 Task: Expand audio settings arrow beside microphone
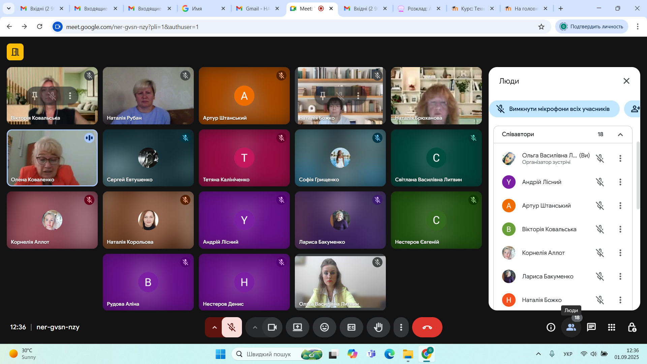tap(214, 327)
